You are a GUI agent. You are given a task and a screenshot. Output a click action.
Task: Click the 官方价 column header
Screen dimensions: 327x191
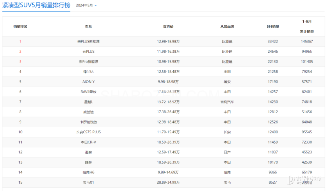tap(168, 27)
